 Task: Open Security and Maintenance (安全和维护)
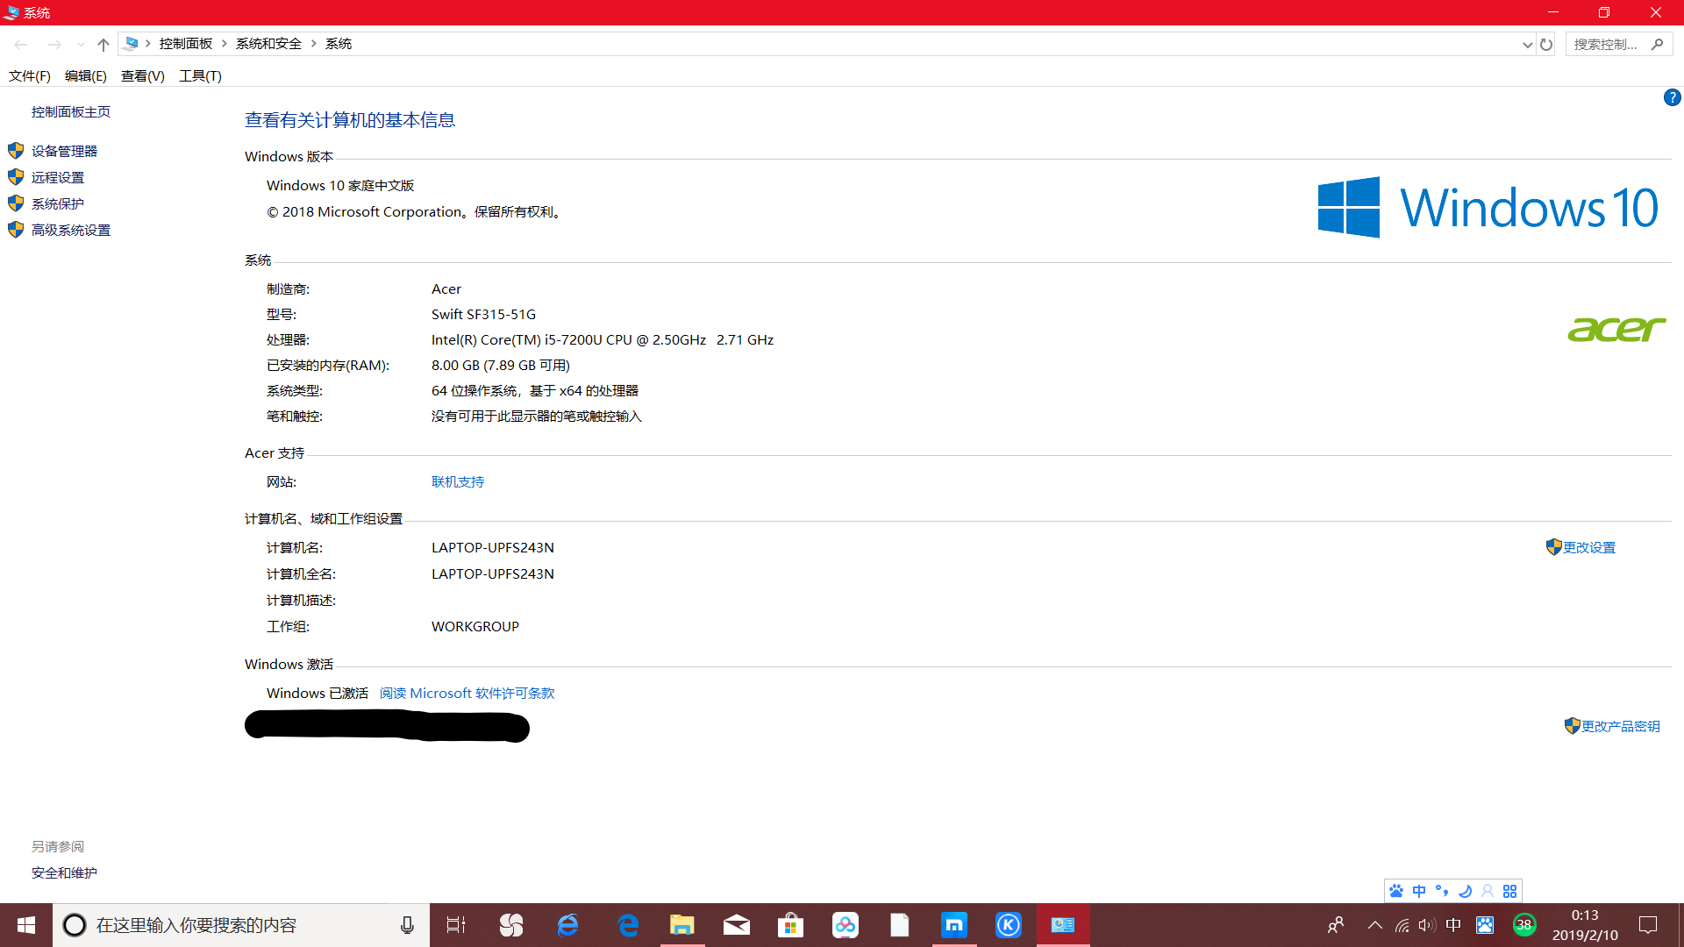tap(64, 872)
